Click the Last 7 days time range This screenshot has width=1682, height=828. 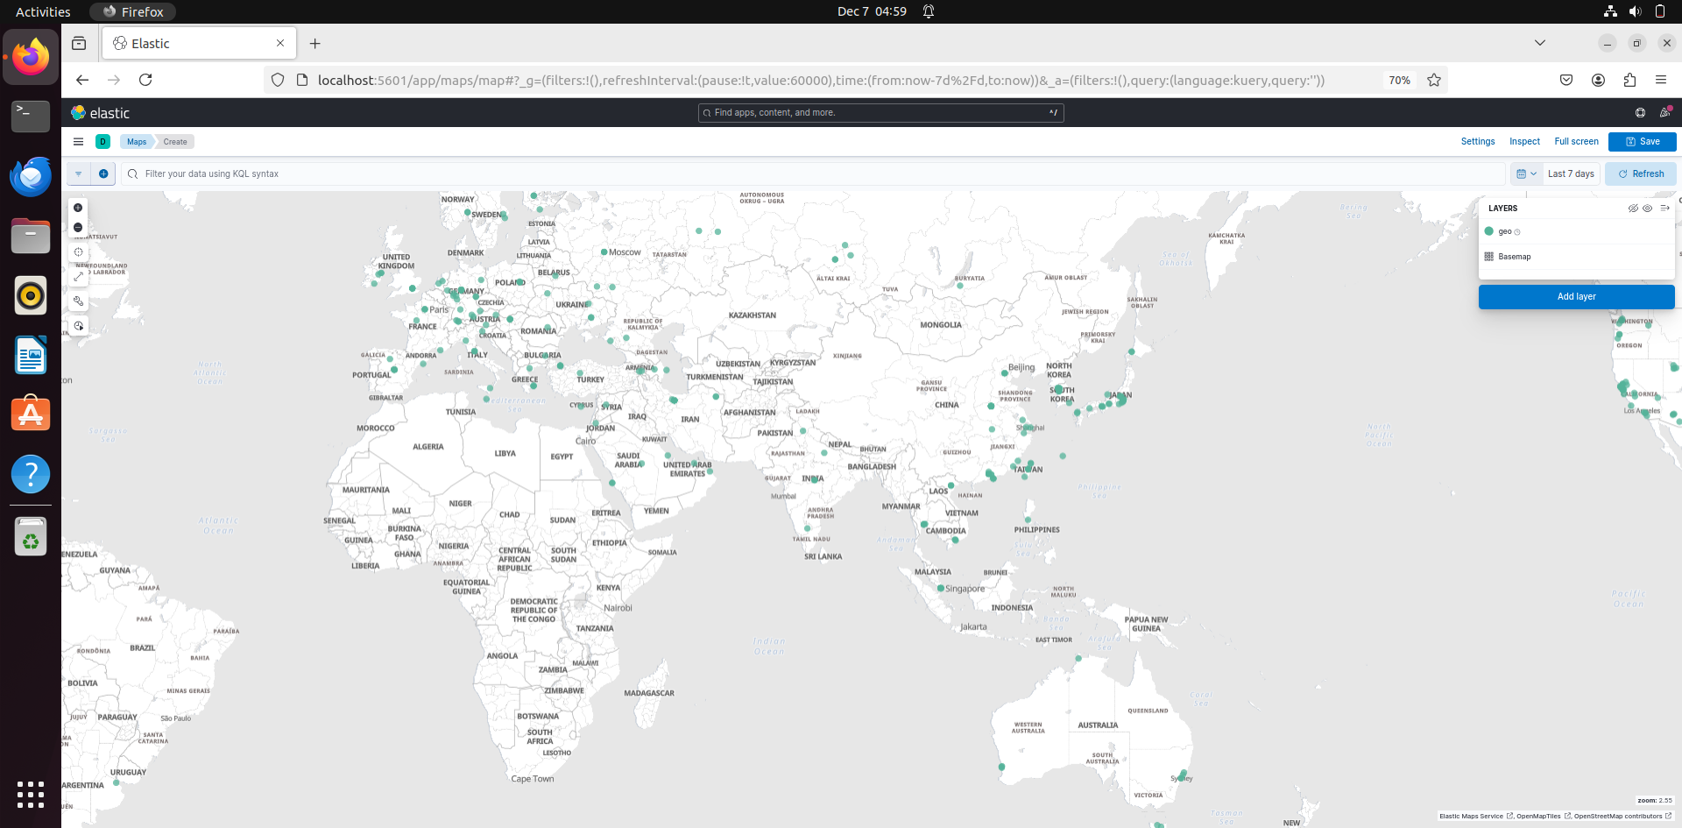[x=1571, y=174]
